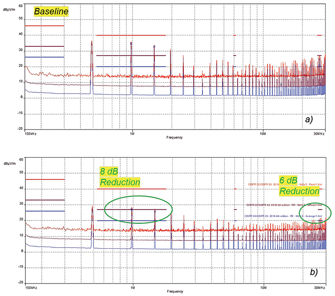
Task: Select the large green ellipse near 1M
Action: (138, 209)
